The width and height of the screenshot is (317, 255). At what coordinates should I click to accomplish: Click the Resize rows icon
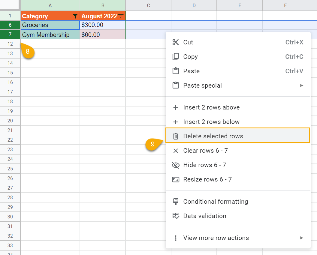[x=176, y=179]
